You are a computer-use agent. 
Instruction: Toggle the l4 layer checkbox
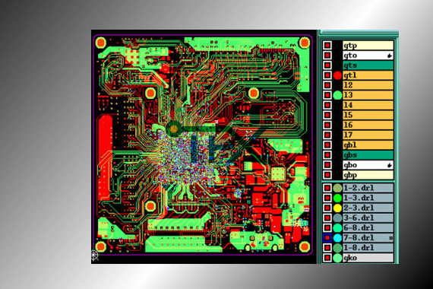[x=327, y=105]
